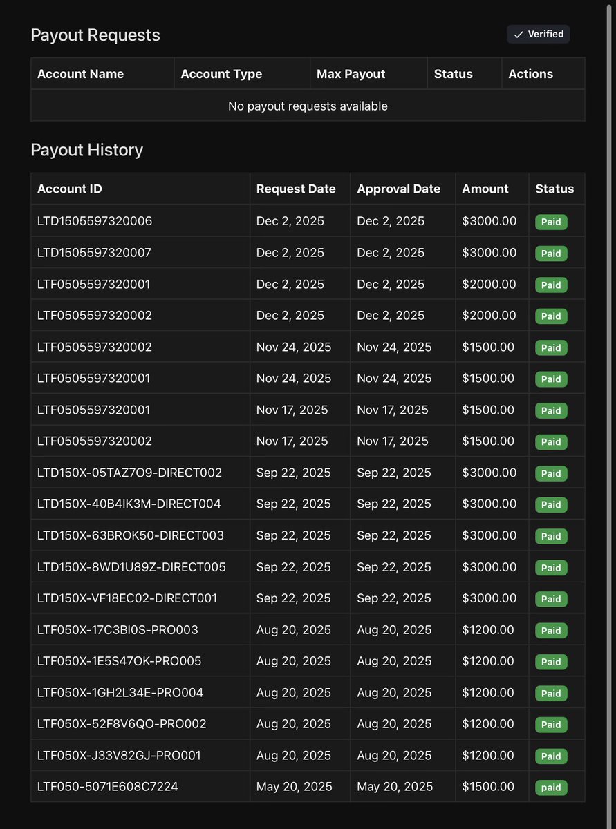Click approval date for LTD150X-8WD1U89Z-DIRECT005
This screenshot has height=829, width=616.
coord(394,566)
